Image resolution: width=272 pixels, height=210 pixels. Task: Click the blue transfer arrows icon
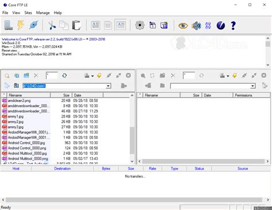click(x=208, y=25)
